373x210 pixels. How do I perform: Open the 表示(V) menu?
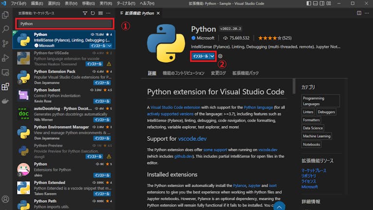point(71,3)
